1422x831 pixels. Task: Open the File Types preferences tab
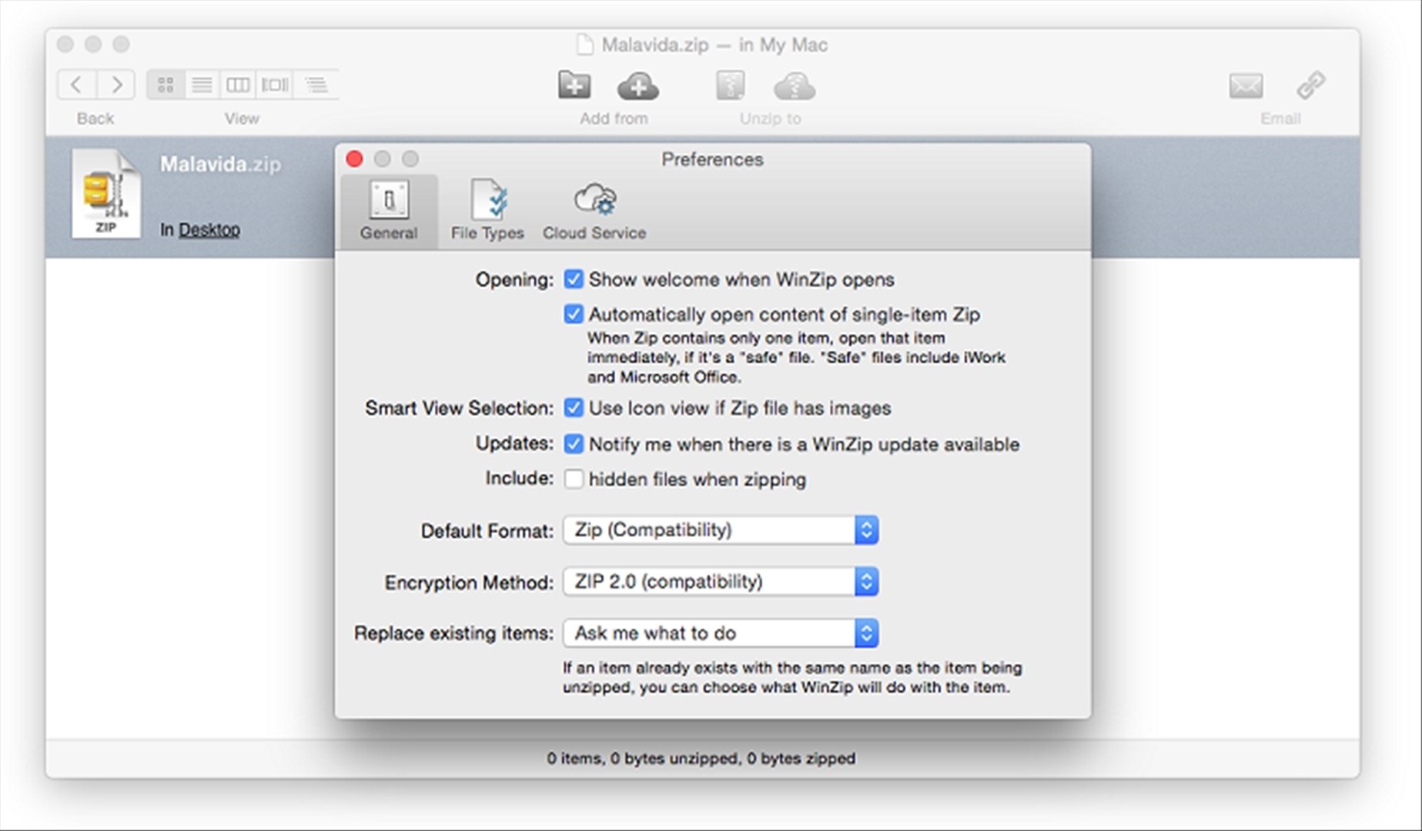(487, 212)
